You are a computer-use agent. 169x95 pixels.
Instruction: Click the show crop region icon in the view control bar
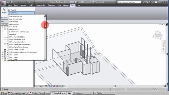(57, 86)
